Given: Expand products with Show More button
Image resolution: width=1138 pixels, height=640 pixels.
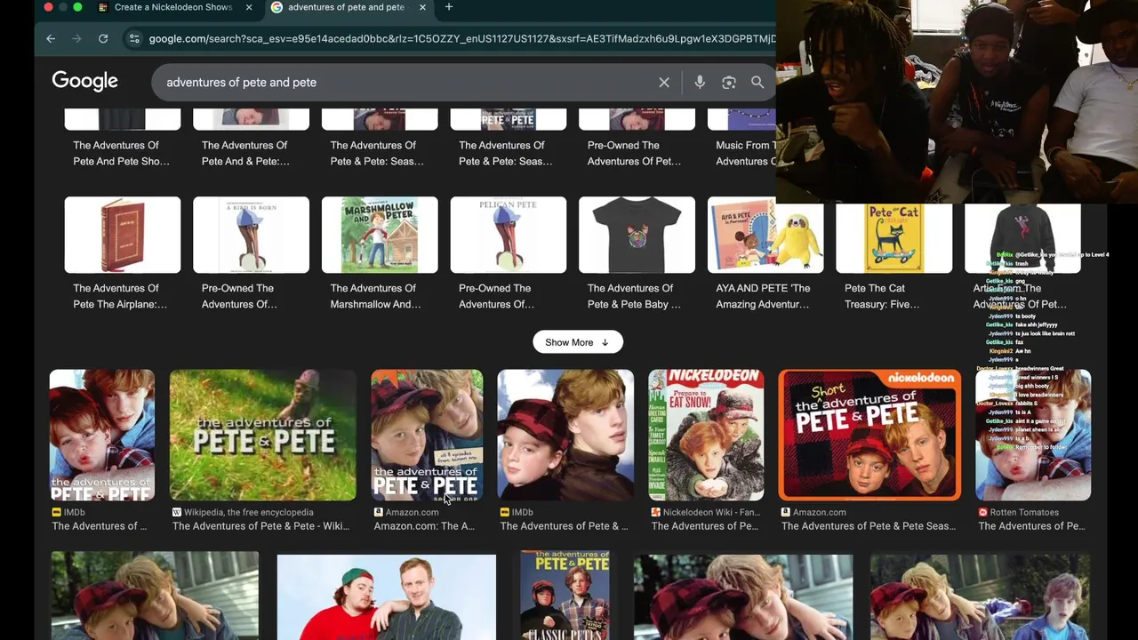Looking at the screenshot, I should click(x=578, y=342).
